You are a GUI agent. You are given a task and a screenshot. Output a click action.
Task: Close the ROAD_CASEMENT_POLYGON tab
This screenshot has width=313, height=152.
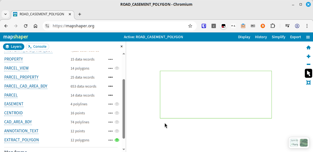pyautogui.click(x=70, y=14)
